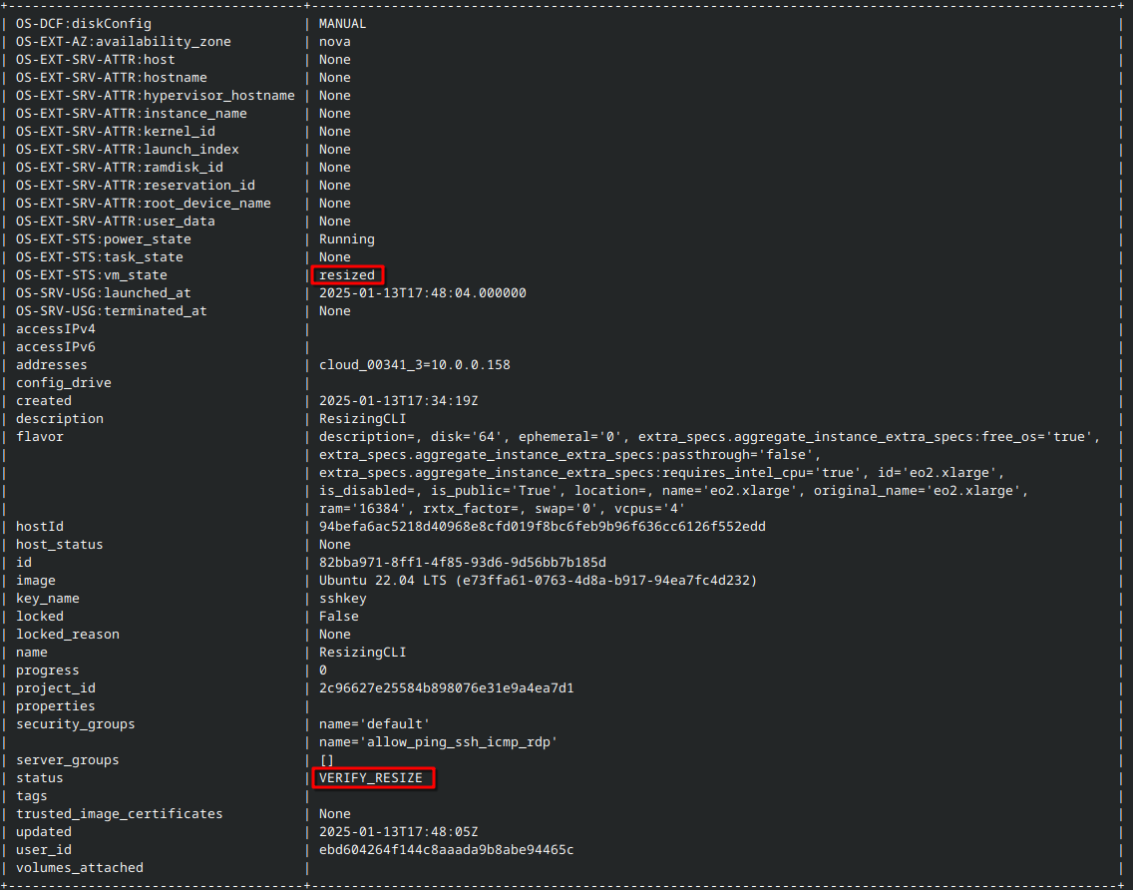The image size is (1133, 890).
Task: Click the empty server_groups brackets value
Action: tap(324, 759)
